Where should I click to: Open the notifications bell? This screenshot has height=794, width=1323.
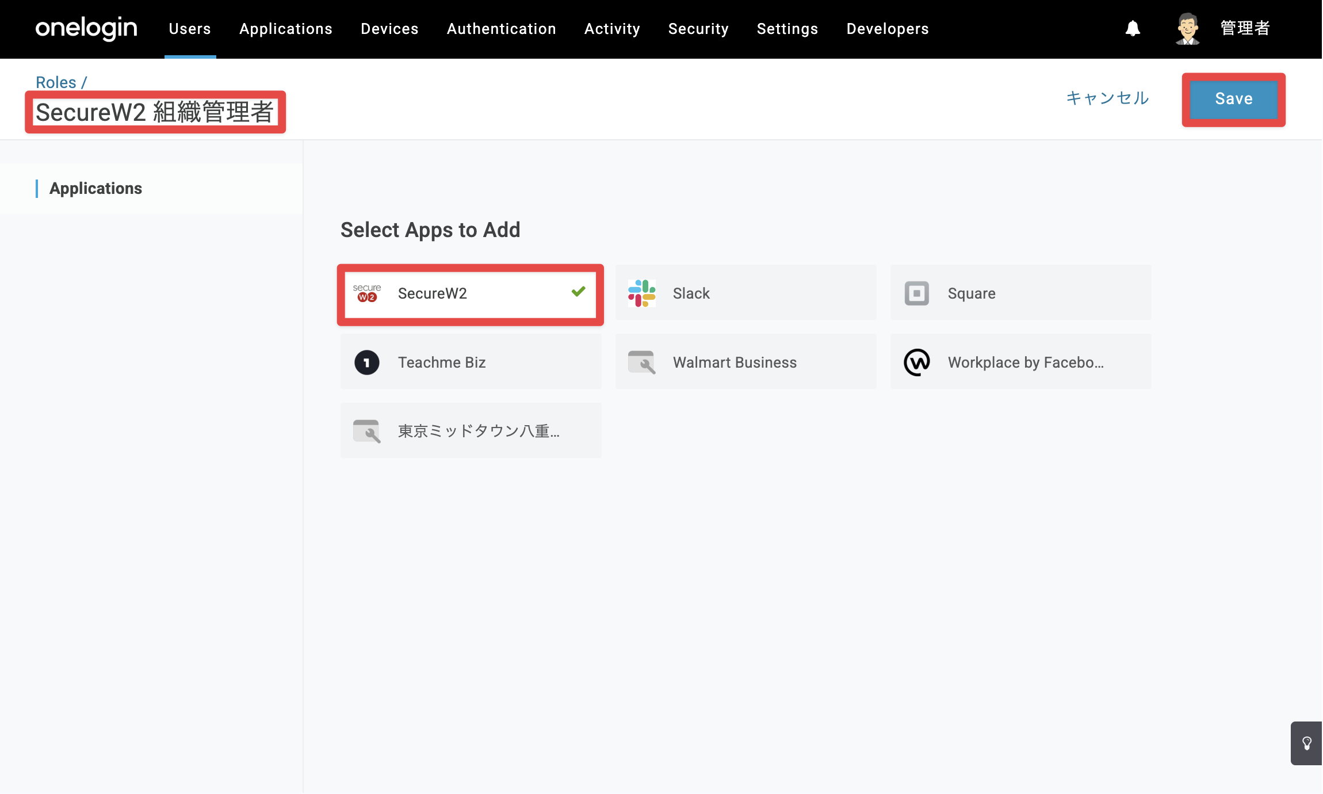1133,28
